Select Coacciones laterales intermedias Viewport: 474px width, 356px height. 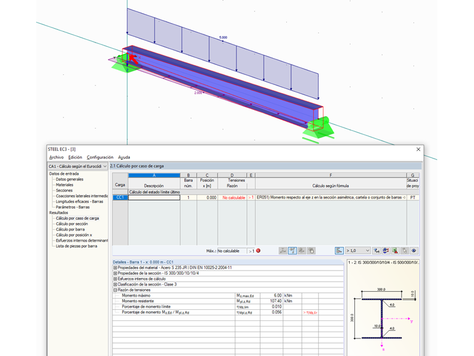(x=82, y=196)
